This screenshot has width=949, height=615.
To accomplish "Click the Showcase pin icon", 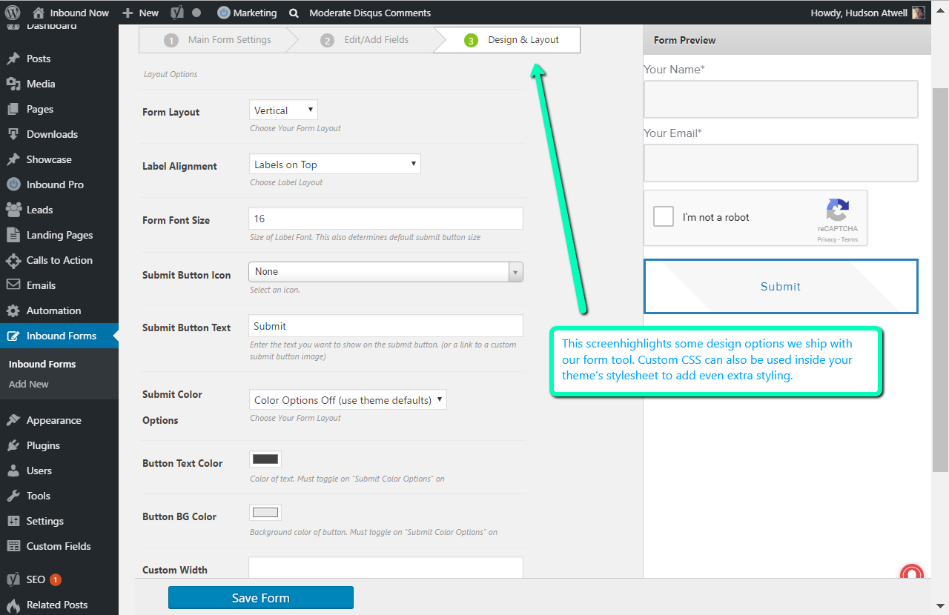I will (13, 159).
